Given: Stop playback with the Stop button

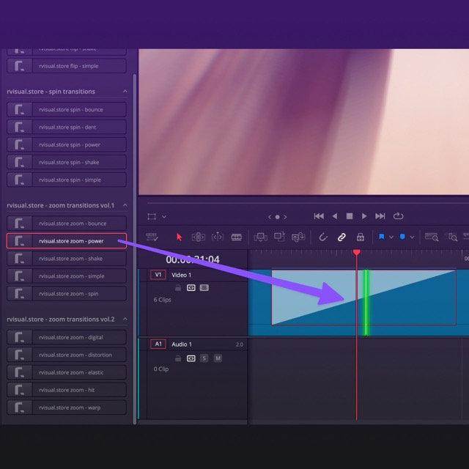Looking at the screenshot, I should (350, 216).
